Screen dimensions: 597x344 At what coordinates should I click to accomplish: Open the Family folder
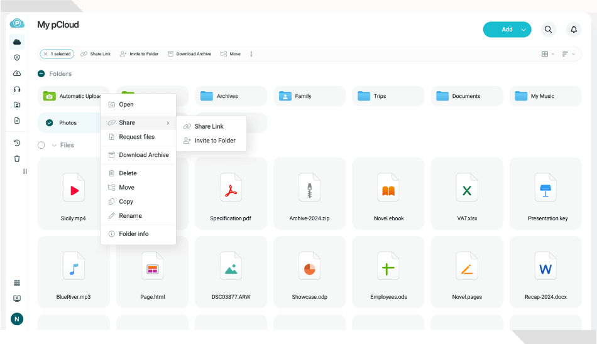pyautogui.click(x=310, y=96)
